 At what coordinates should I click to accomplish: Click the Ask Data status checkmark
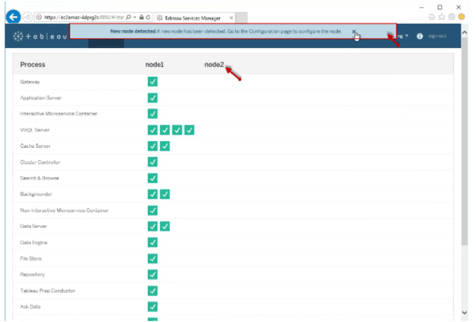pos(153,307)
